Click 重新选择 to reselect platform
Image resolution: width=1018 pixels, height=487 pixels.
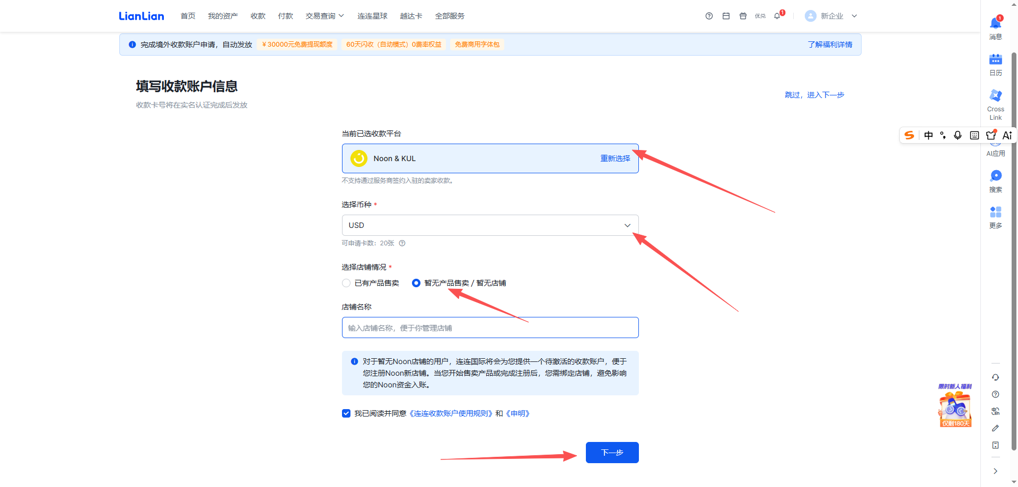pos(615,158)
